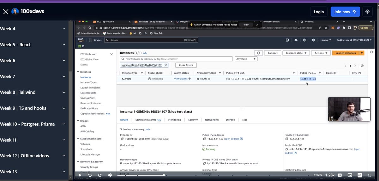
Task: Refresh the instances list
Action: click(x=258, y=53)
